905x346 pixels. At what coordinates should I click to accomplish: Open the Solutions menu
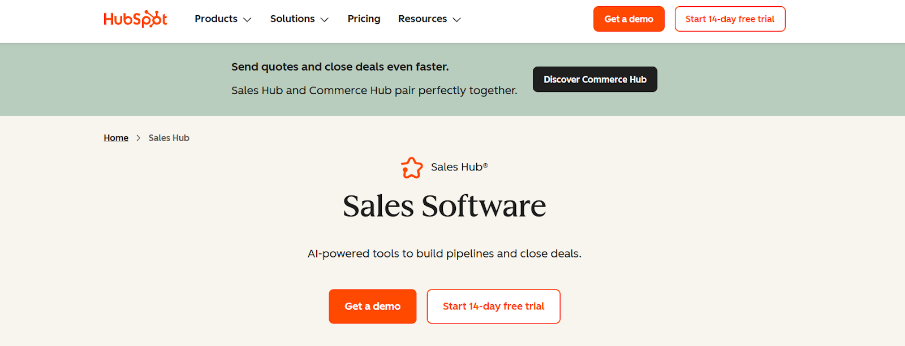click(x=292, y=19)
